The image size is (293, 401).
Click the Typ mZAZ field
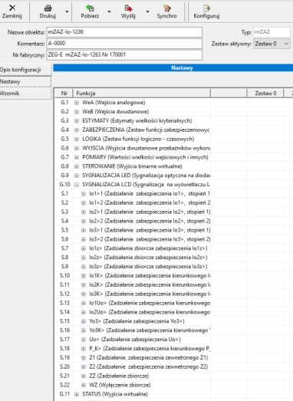pyautogui.click(x=272, y=32)
